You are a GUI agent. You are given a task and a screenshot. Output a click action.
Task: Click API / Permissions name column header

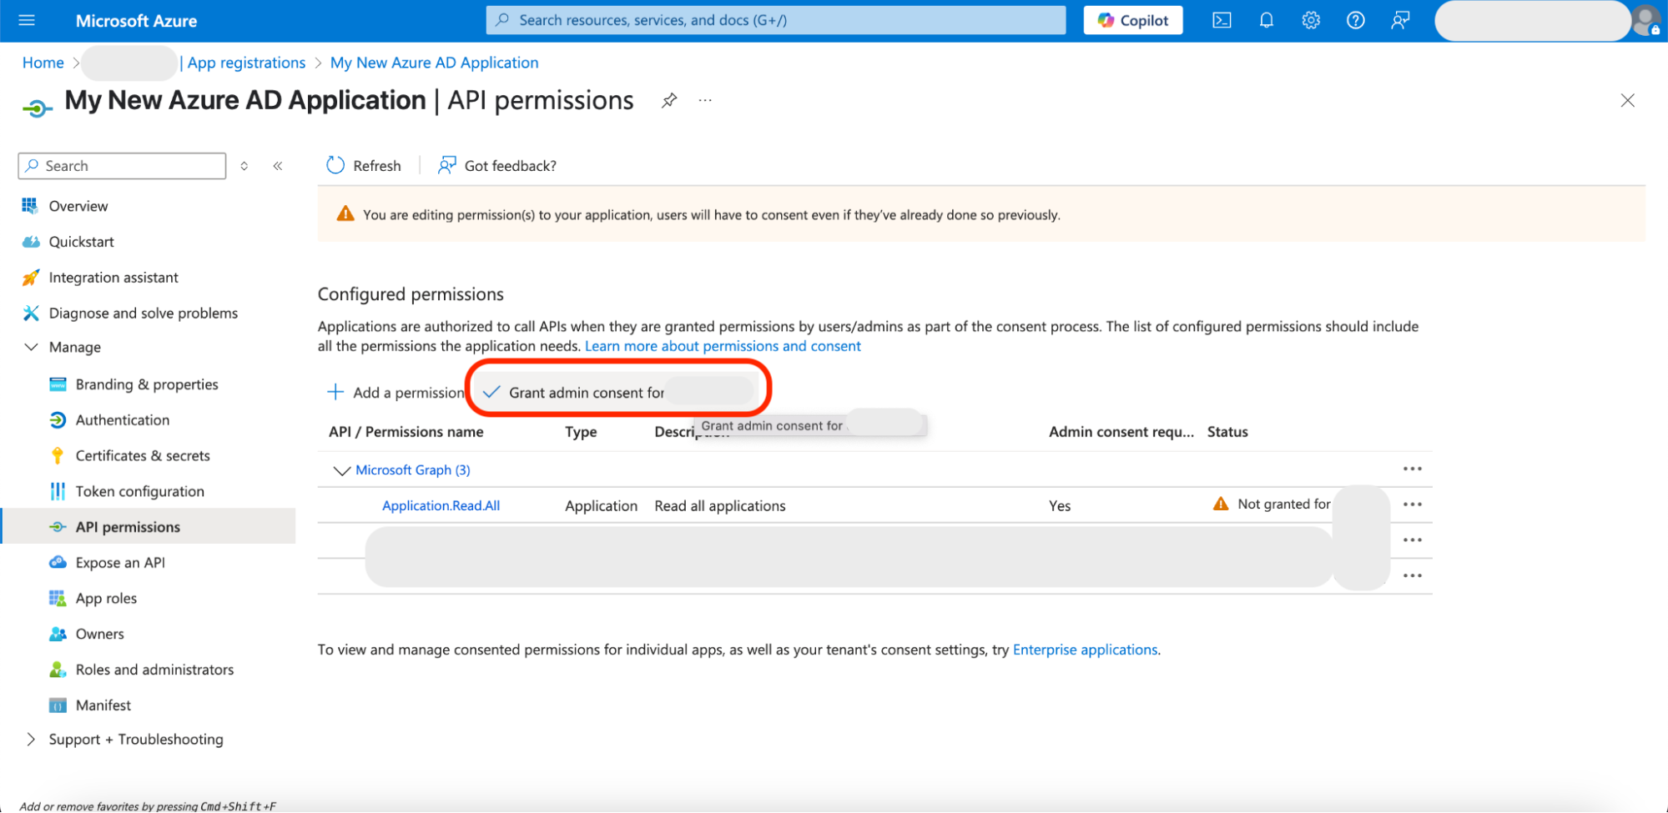click(406, 432)
